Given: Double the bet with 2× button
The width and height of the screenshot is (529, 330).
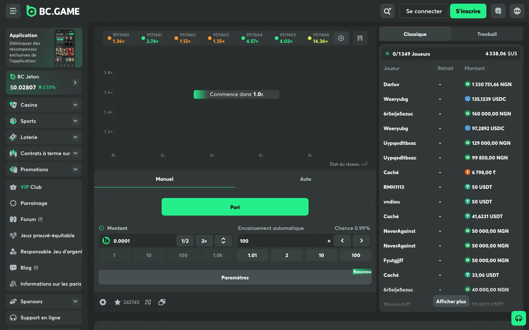Looking at the screenshot, I should point(204,241).
